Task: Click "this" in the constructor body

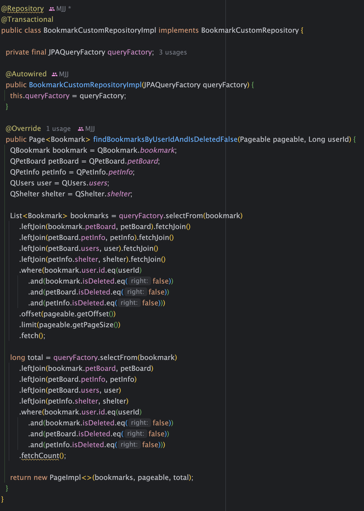Action: click(x=16, y=96)
